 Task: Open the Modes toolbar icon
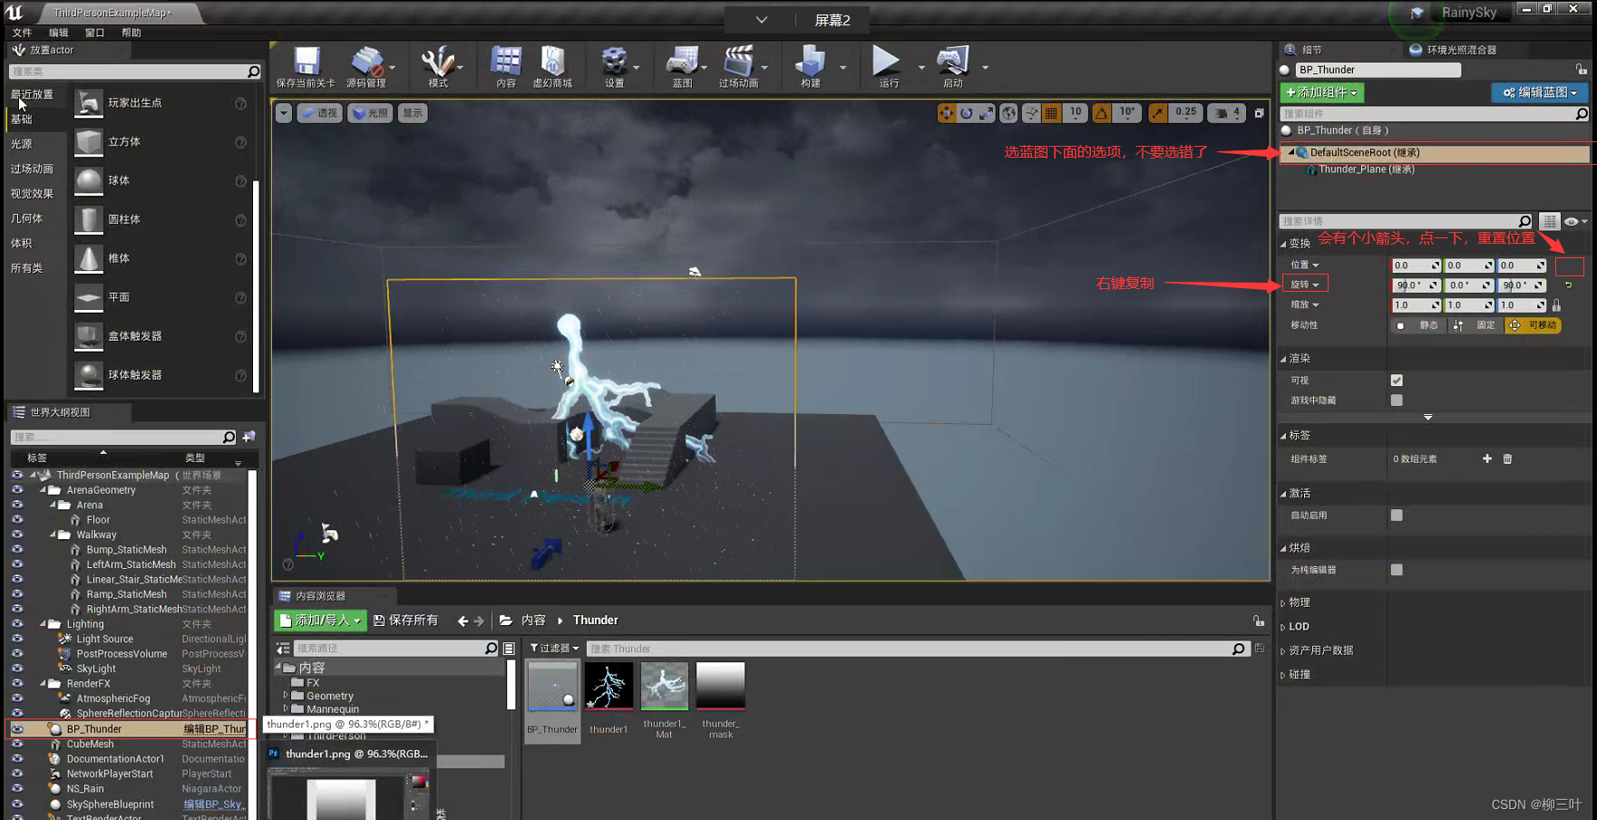click(437, 61)
